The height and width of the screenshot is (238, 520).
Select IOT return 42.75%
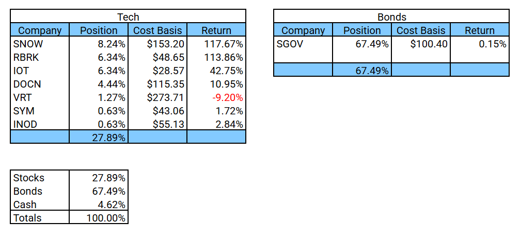click(x=216, y=71)
